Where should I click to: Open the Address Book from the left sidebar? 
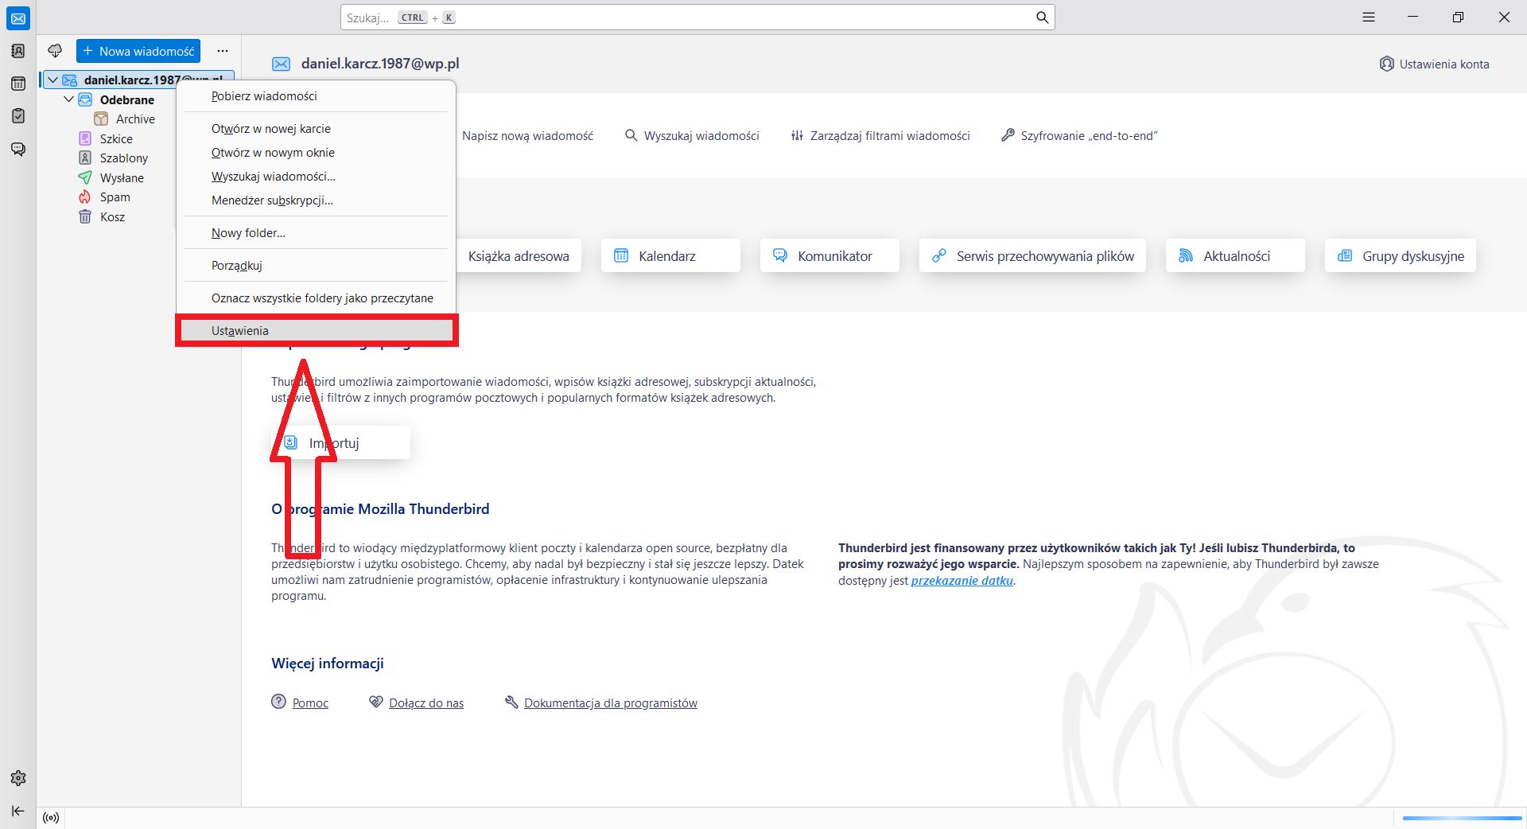coord(17,51)
